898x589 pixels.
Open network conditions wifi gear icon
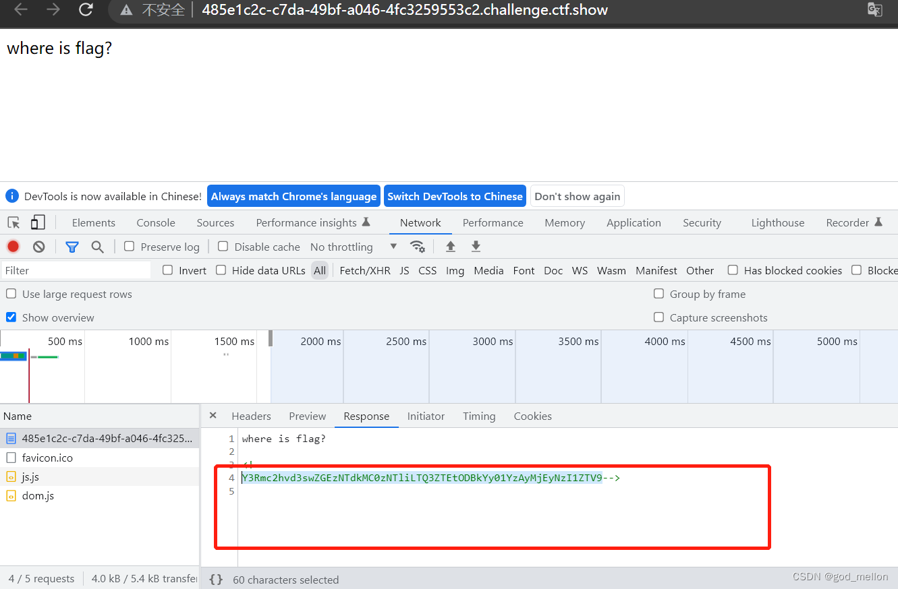pyautogui.click(x=418, y=247)
